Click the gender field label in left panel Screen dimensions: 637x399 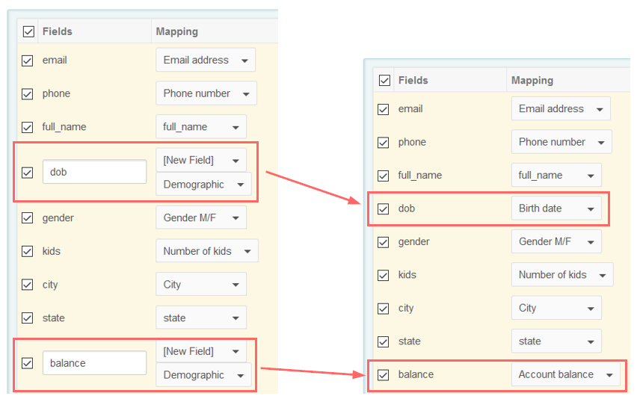pyautogui.click(x=58, y=218)
